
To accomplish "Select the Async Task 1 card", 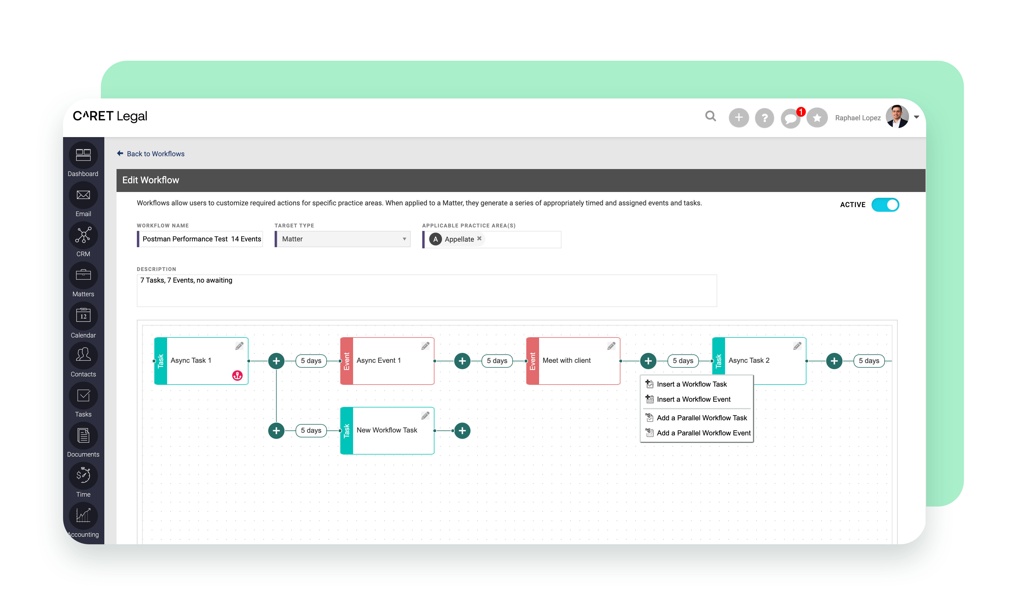I will point(201,361).
